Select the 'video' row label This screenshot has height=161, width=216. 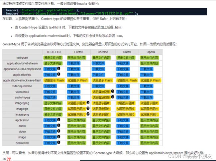tap(22, 132)
